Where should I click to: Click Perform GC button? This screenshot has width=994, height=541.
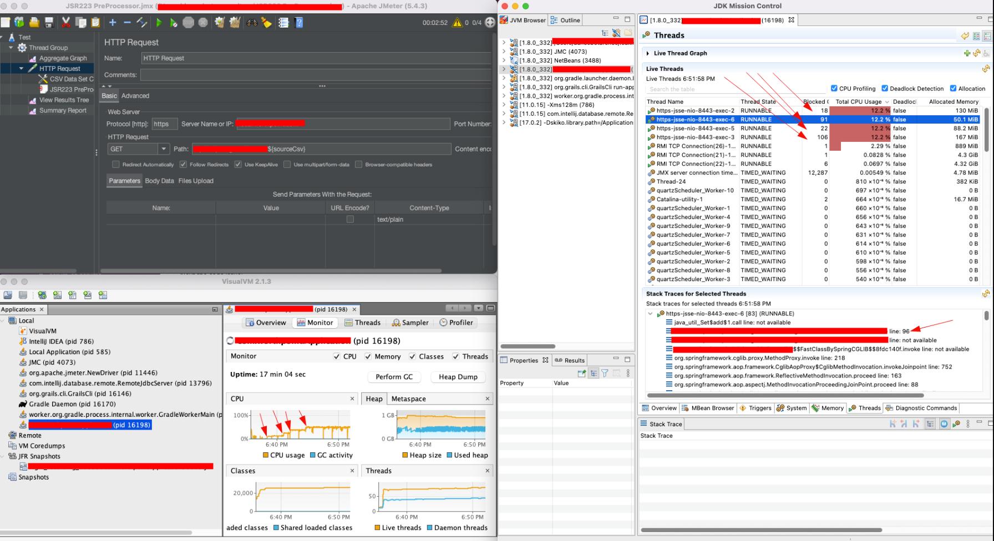tap(394, 377)
